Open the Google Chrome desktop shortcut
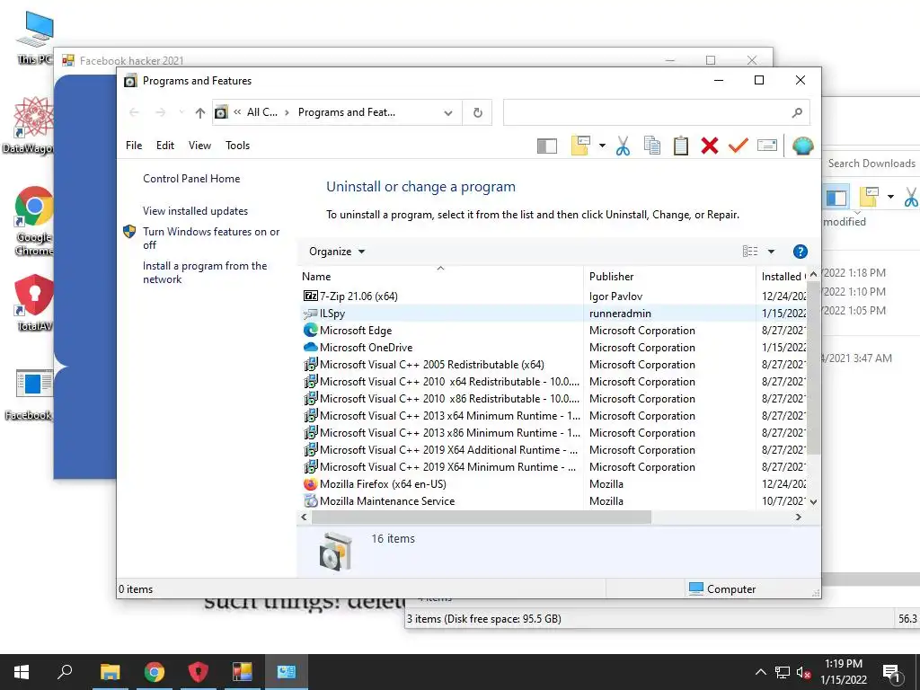This screenshot has width=920, height=690. 34,221
